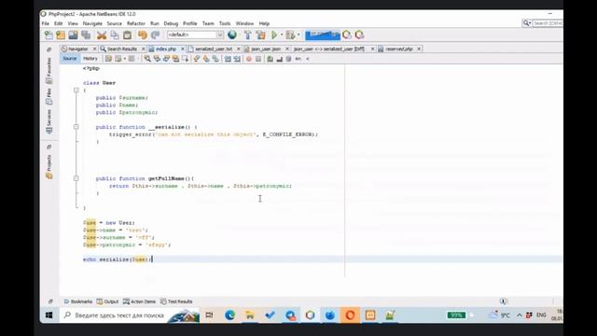Select the reserved.php tab

point(399,49)
